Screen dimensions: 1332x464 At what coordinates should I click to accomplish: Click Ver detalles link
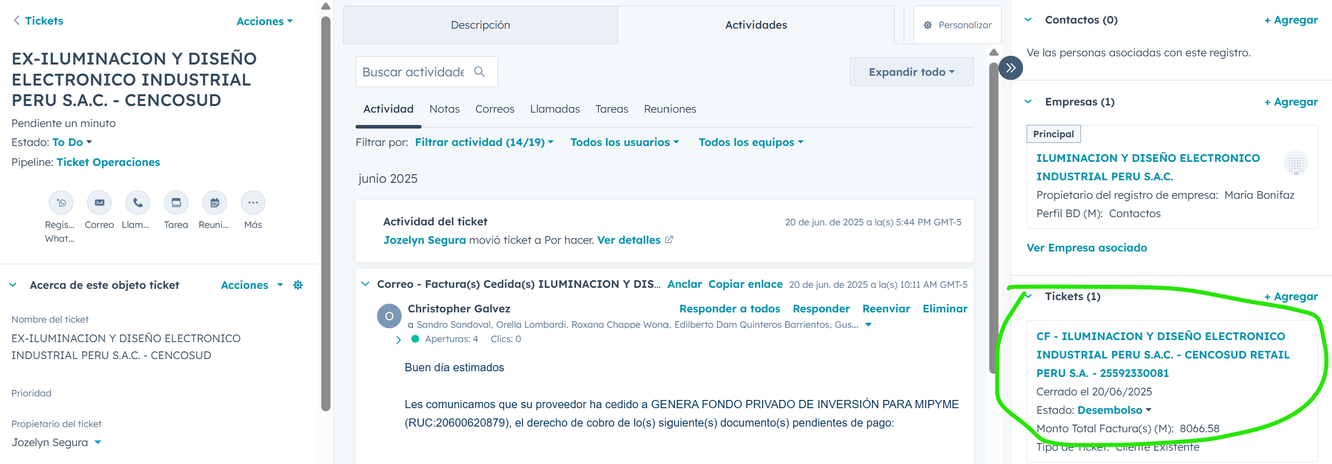pos(634,240)
